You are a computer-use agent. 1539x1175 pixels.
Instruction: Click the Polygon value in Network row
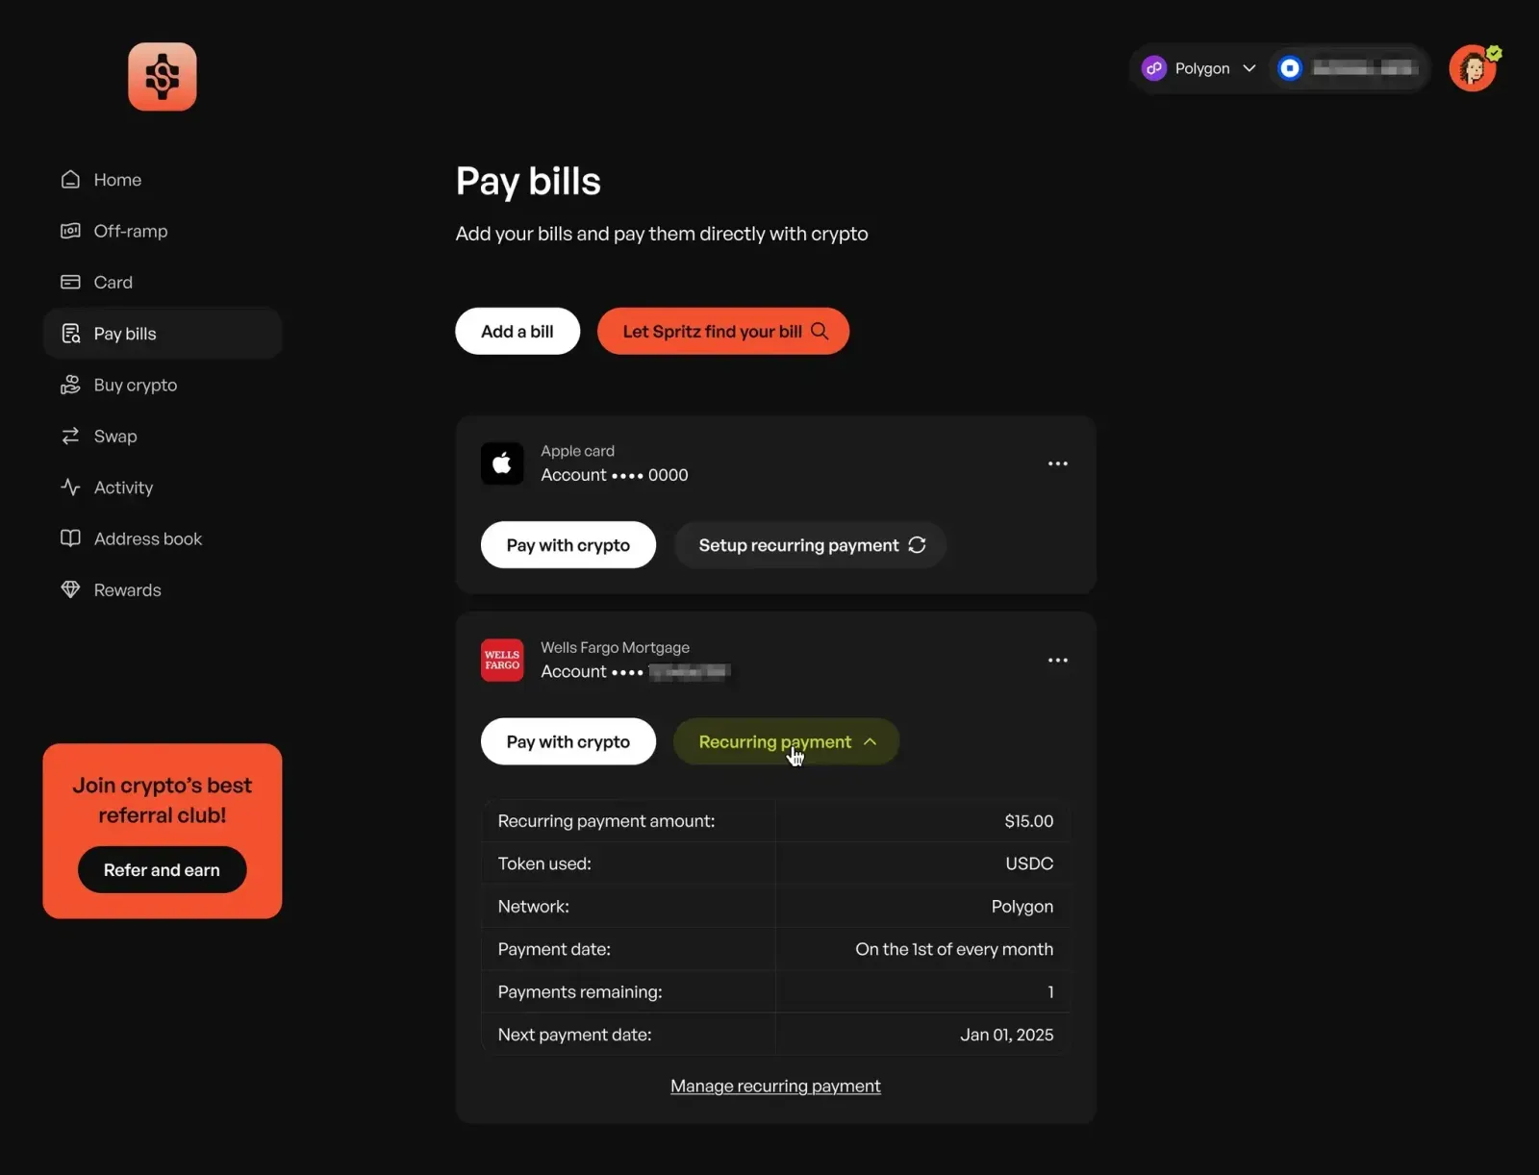[1022, 907]
